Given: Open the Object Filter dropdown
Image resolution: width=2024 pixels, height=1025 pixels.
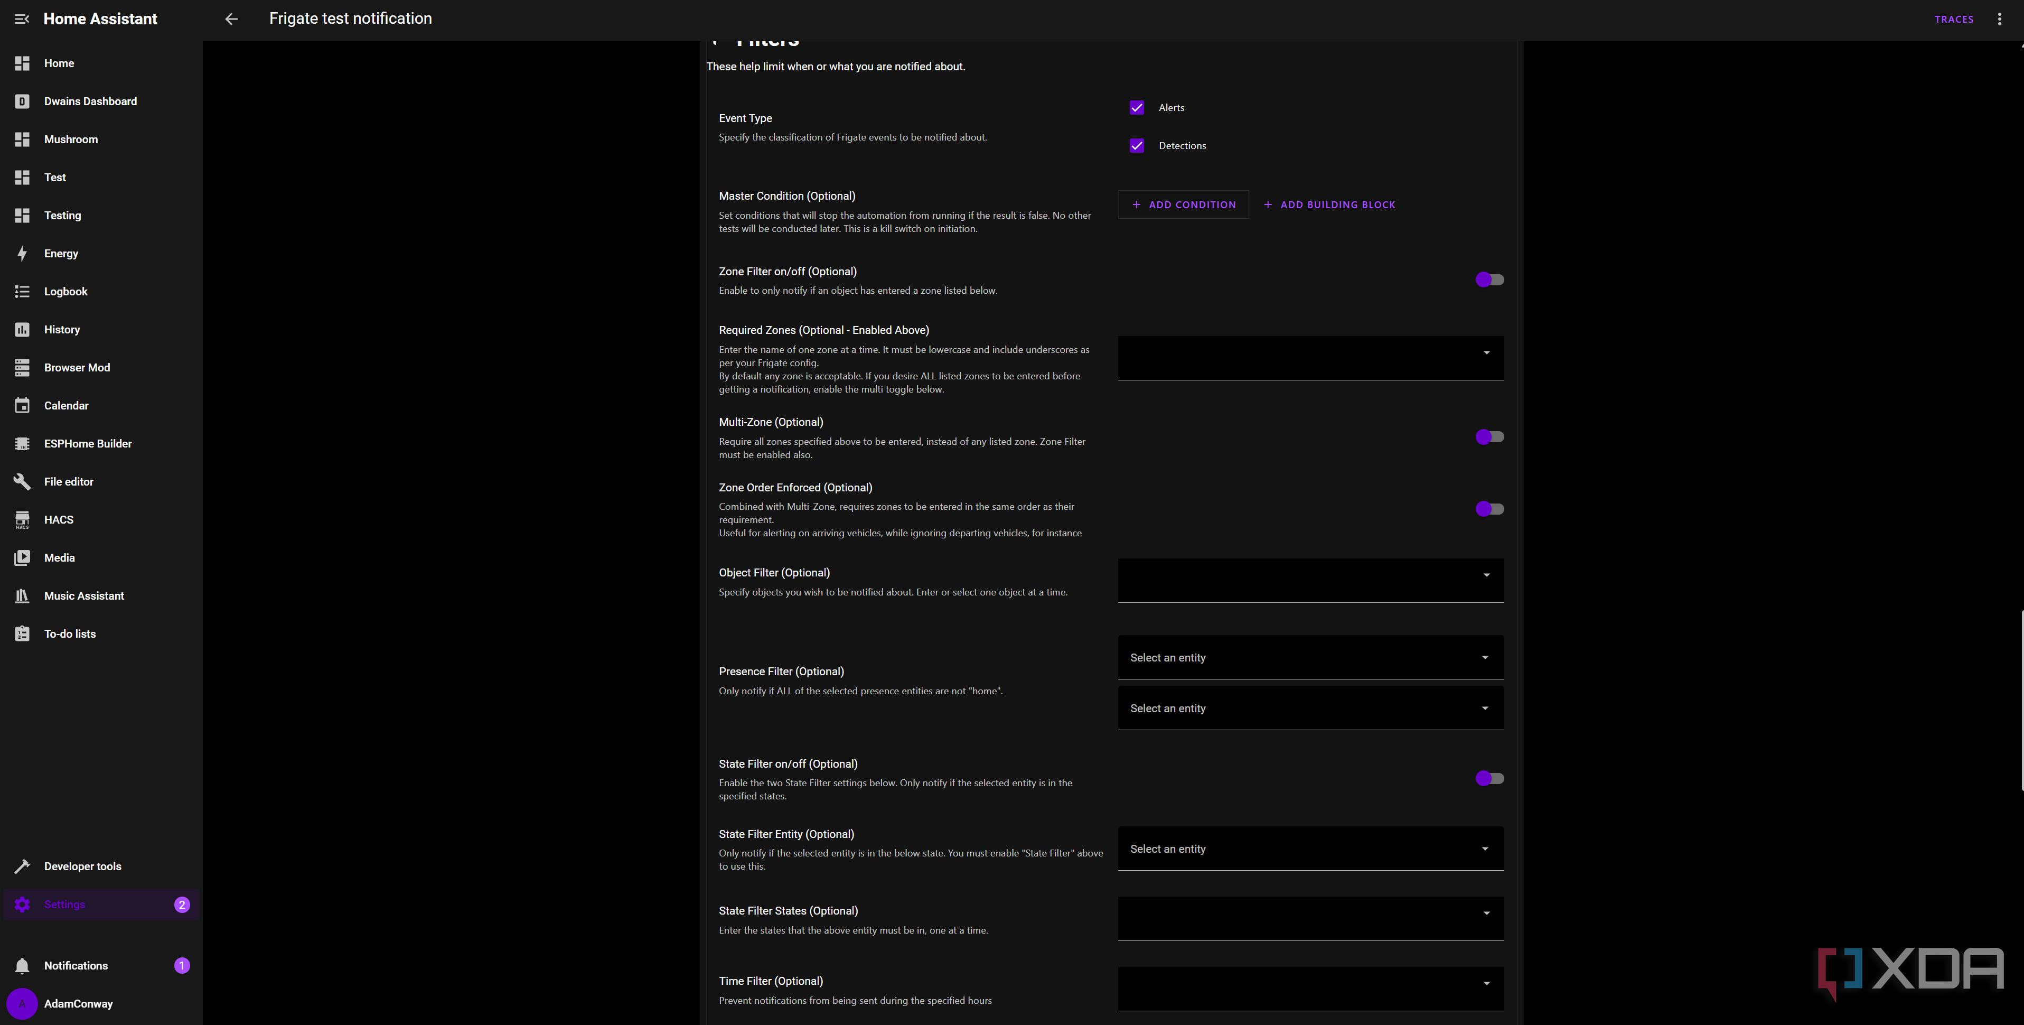Looking at the screenshot, I should pyautogui.click(x=1310, y=581).
